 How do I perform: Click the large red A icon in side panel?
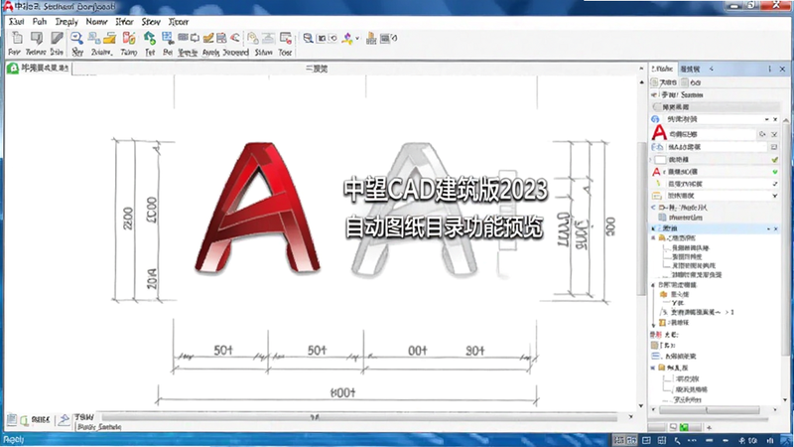click(x=659, y=133)
